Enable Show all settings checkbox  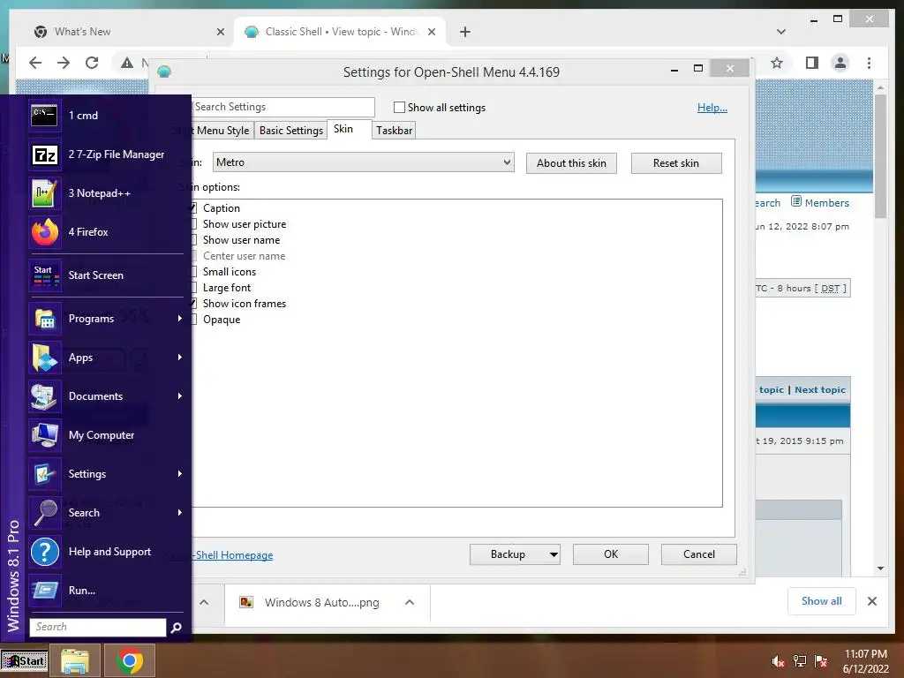pyautogui.click(x=399, y=107)
